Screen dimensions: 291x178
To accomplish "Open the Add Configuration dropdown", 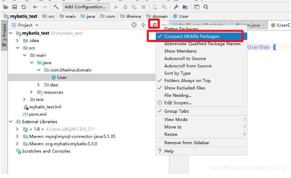I will pos(86,7).
